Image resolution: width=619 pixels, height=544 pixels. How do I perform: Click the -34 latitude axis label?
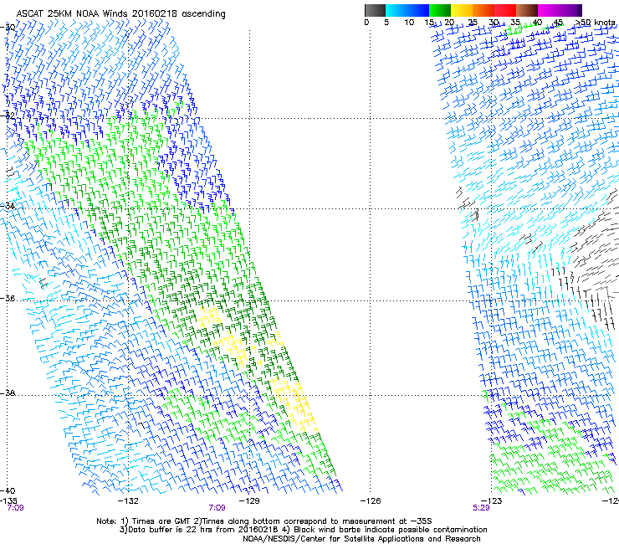8,206
